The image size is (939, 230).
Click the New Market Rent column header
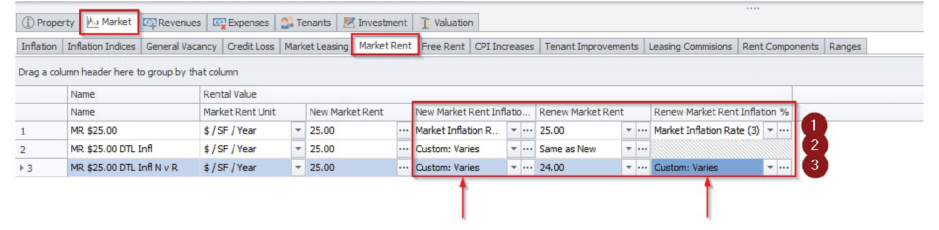(x=358, y=112)
